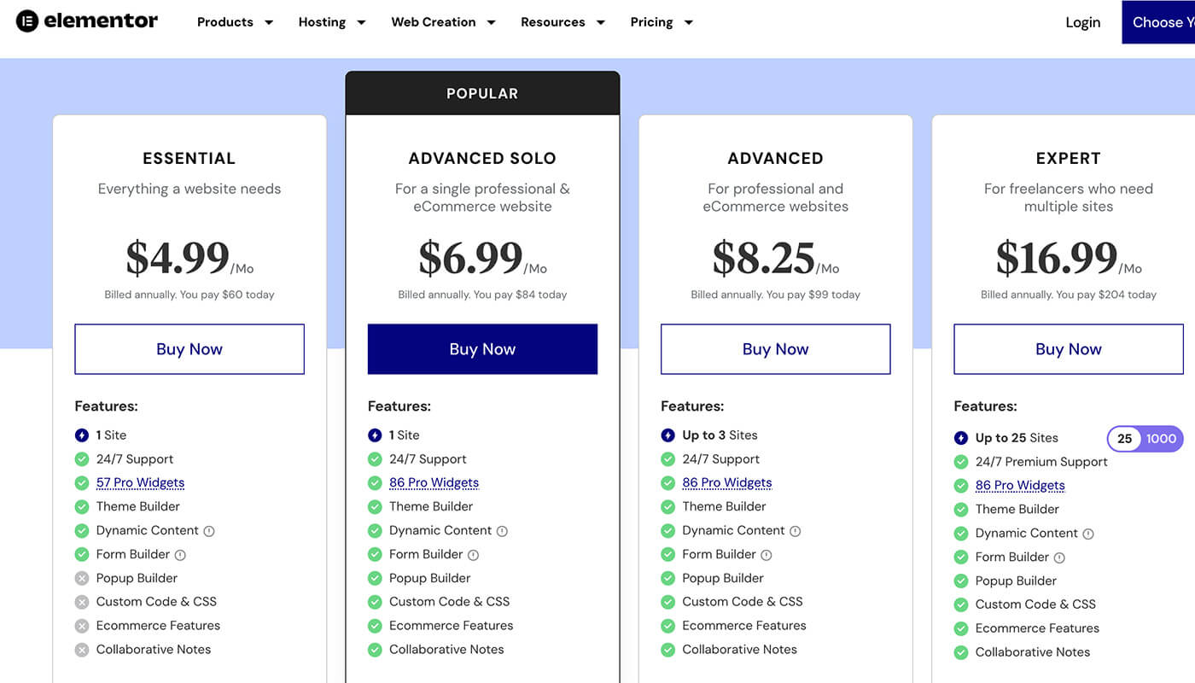This screenshot has height=683, width=1195.
Task: Buy Now for the $8.25 Advanced plan
Action: point(776,349)
